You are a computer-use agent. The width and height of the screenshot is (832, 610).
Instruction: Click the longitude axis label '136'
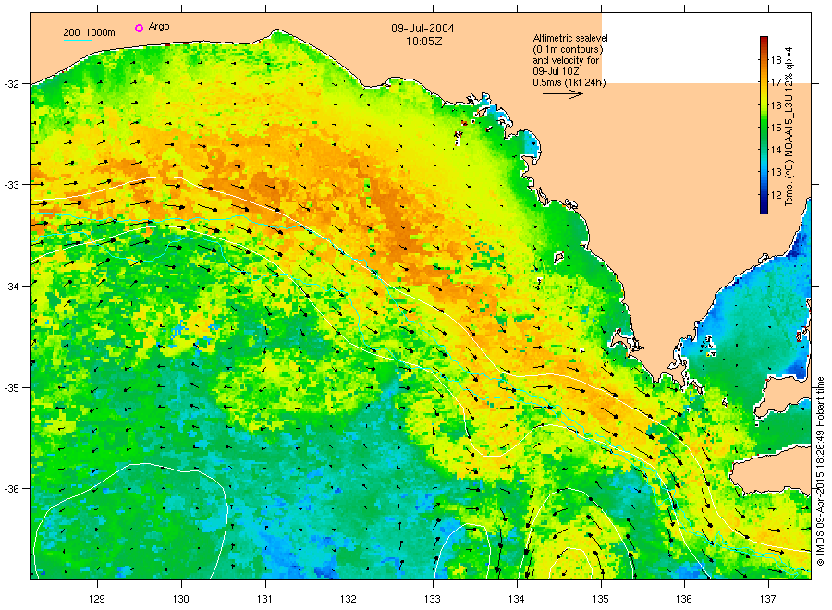pyautogui.click(x=684, y=600)
